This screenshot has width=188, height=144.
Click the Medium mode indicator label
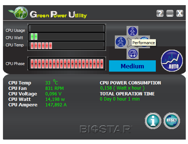pyautogui.click(x=132, y=66)
